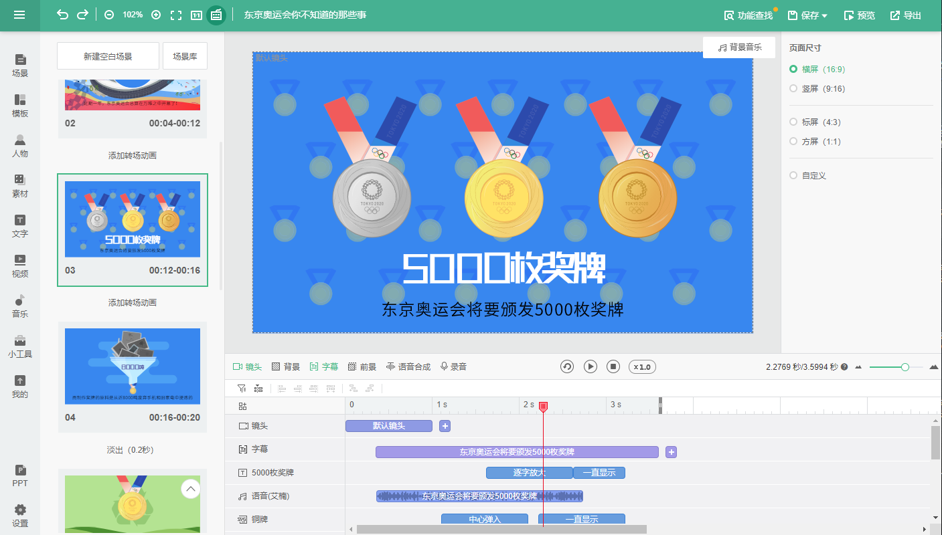
Task: Select scene 03 thumbnail
Action: click(x=133, y=219)
